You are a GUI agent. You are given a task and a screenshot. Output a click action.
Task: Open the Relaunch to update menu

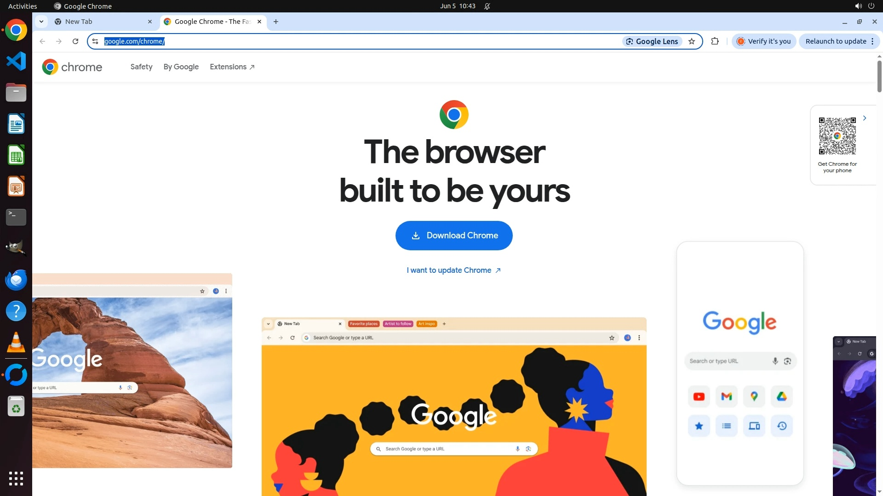pyautogui.click(x=839, y=41)
